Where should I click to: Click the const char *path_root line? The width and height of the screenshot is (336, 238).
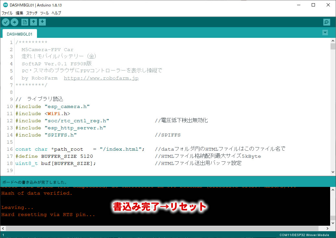pyautogui.click(x=80, y=149)
